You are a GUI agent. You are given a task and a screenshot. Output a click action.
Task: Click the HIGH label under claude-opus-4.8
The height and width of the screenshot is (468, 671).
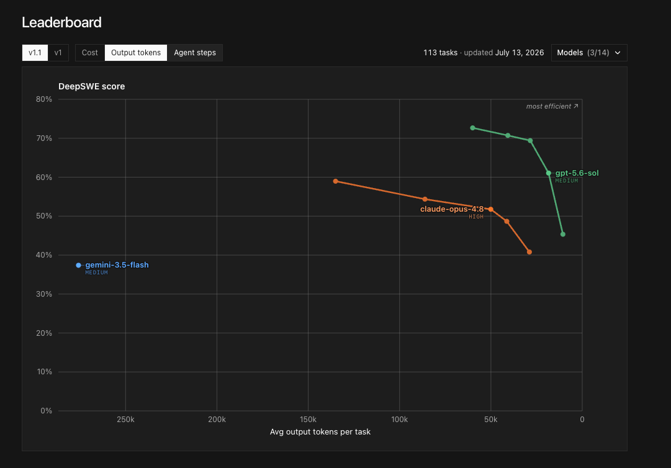click(x=476, y=217)
